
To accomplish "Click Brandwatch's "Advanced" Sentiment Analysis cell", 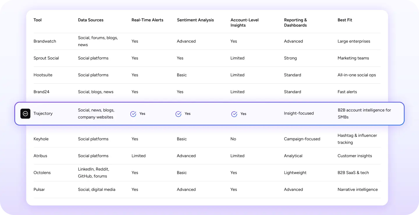I will [x=186, y=41].
